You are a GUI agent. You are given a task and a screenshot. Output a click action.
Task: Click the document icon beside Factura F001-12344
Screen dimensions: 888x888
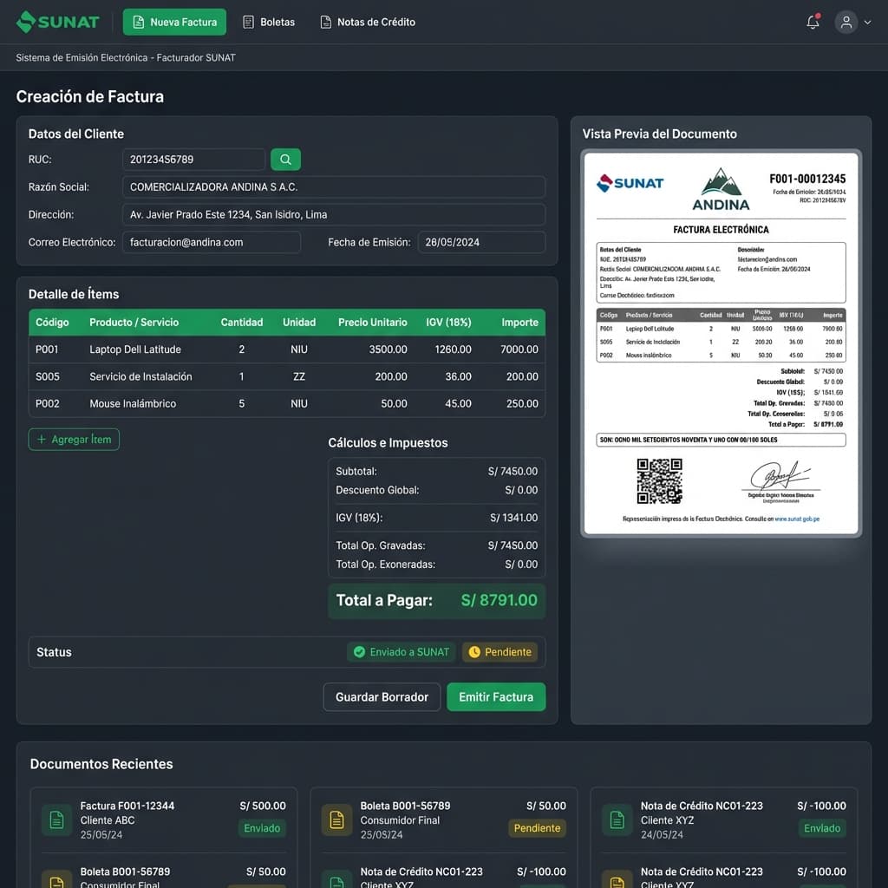point(55,819)
